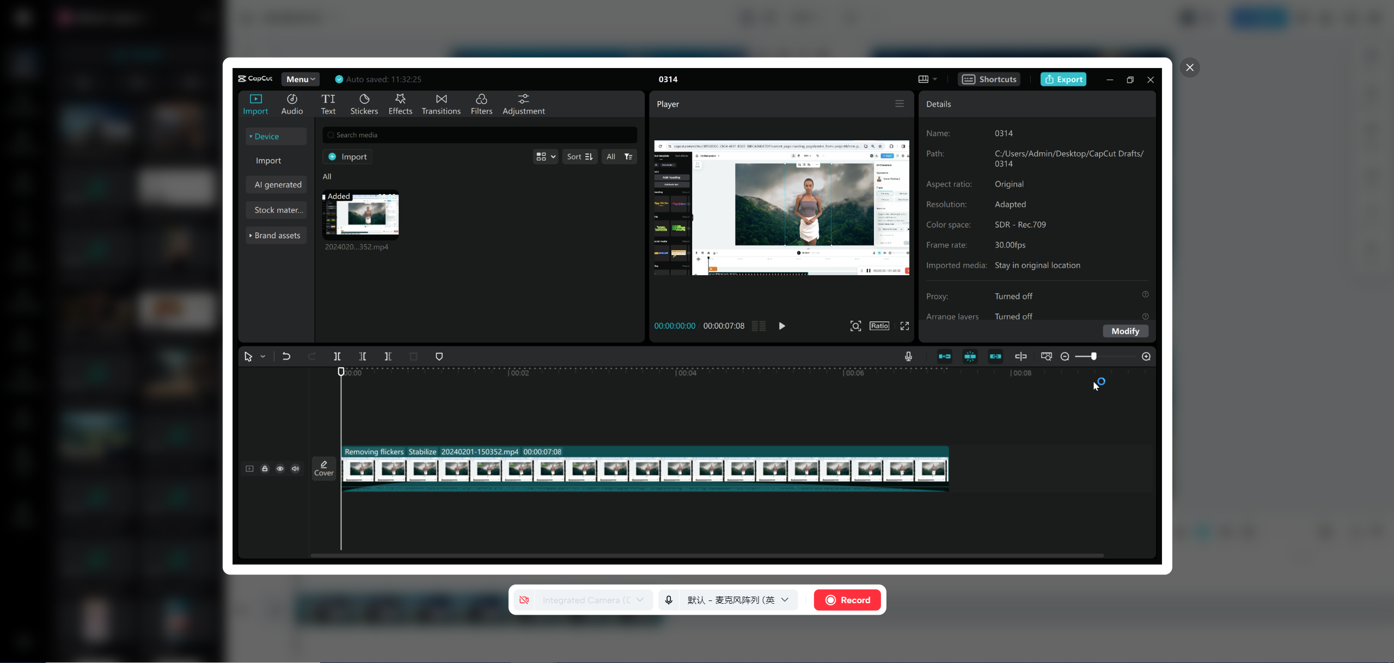The width and height of the screenshot is (1394, 663).
Task: Open the Stickers panel
Action: point(364,103)
